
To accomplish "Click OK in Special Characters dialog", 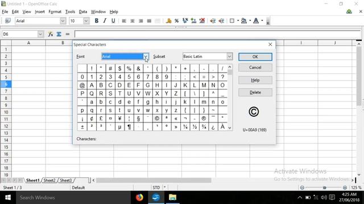I will 255,57.
